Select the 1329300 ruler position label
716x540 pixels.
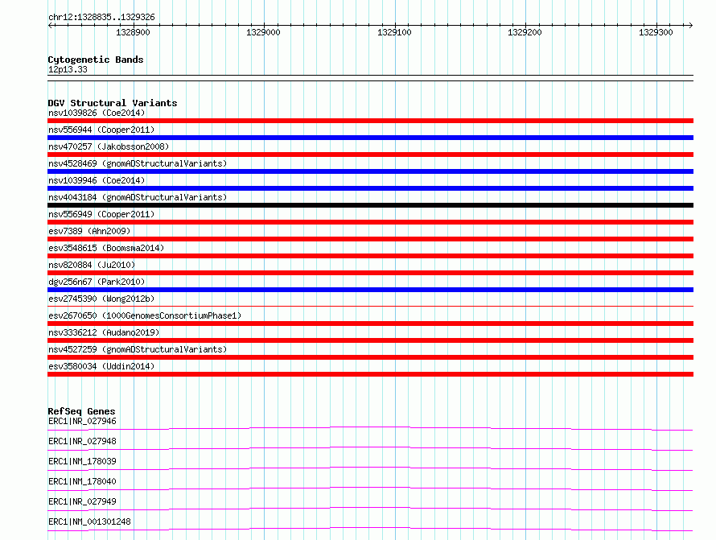[x=656, y=32]
